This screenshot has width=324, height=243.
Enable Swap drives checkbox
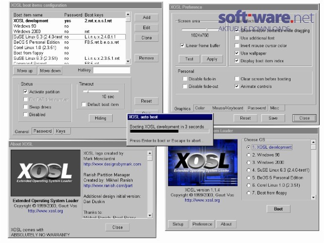[x=25, y=107]
